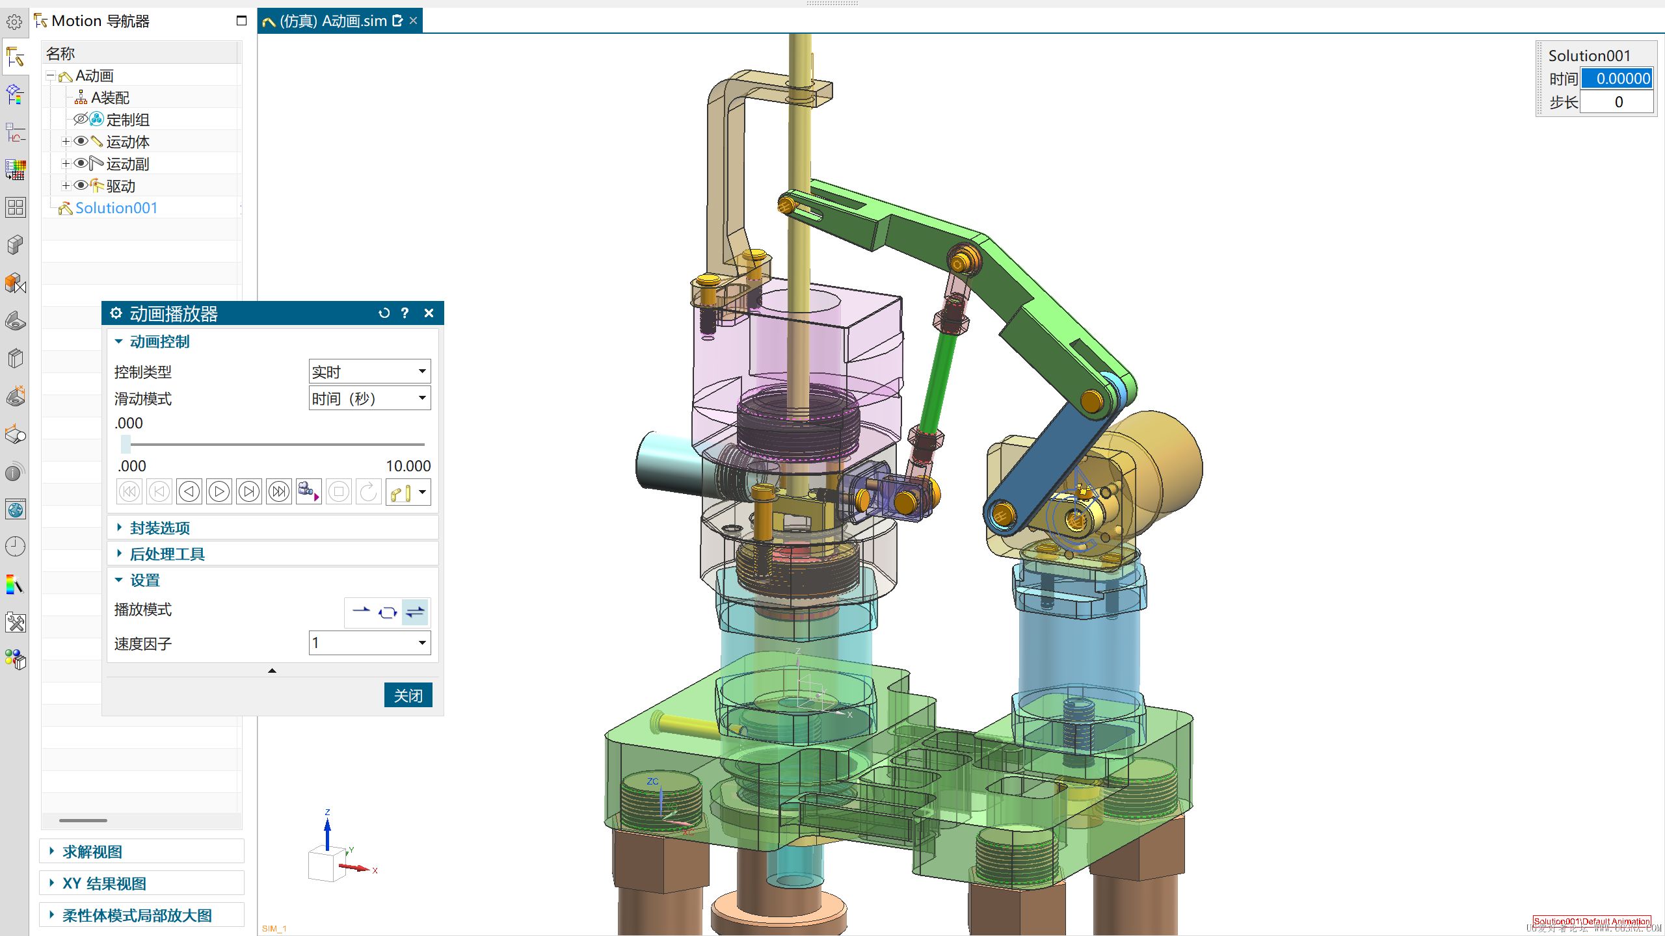Viewport: 1665px width, 936px height.
Task: Open the Motion Navigator sidebar tab icon
Action: [x=15, y=58]
